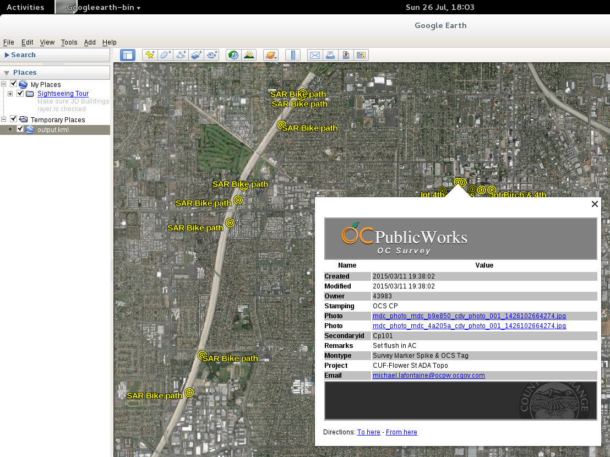Get directions with the From here link
The image size is (610, 457).
tap(401, 432)
